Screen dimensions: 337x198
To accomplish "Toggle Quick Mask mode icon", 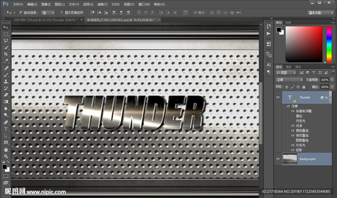I will pos(6,176).
